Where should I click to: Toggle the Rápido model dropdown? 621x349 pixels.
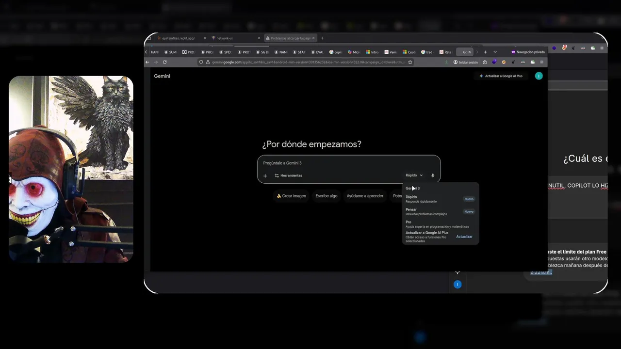click(414, 175)
